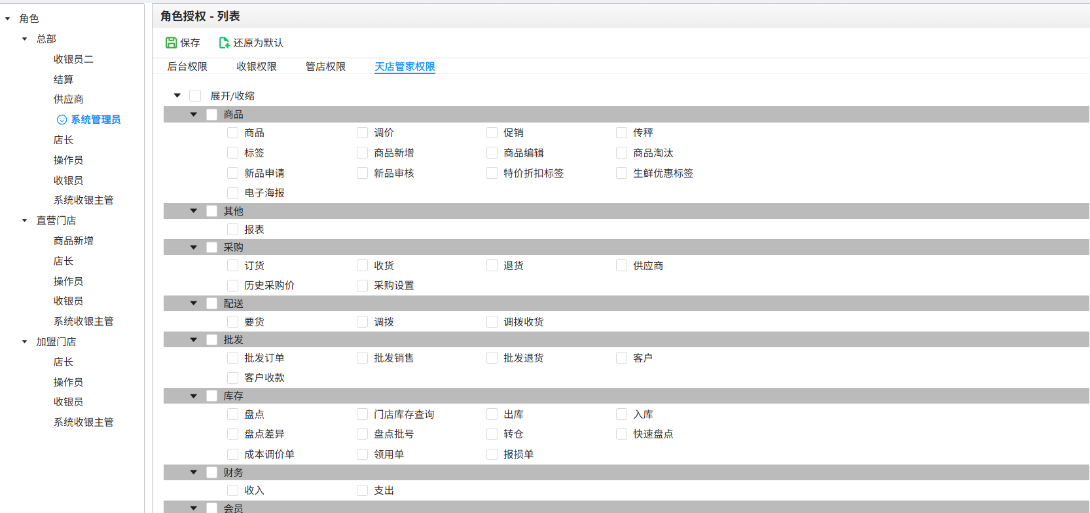Select the whole 库存 group checkbox
Image resolution: width=1090 pixels, height=513 pixels.
[x=211, y=396]
